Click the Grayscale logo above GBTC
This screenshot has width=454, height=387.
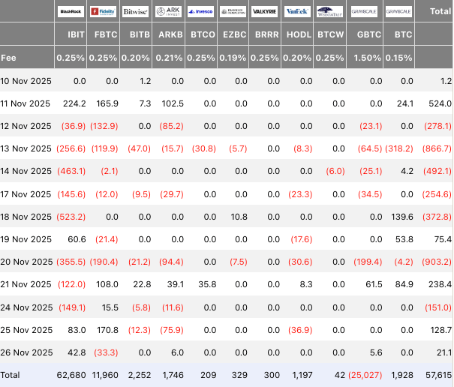364,11
